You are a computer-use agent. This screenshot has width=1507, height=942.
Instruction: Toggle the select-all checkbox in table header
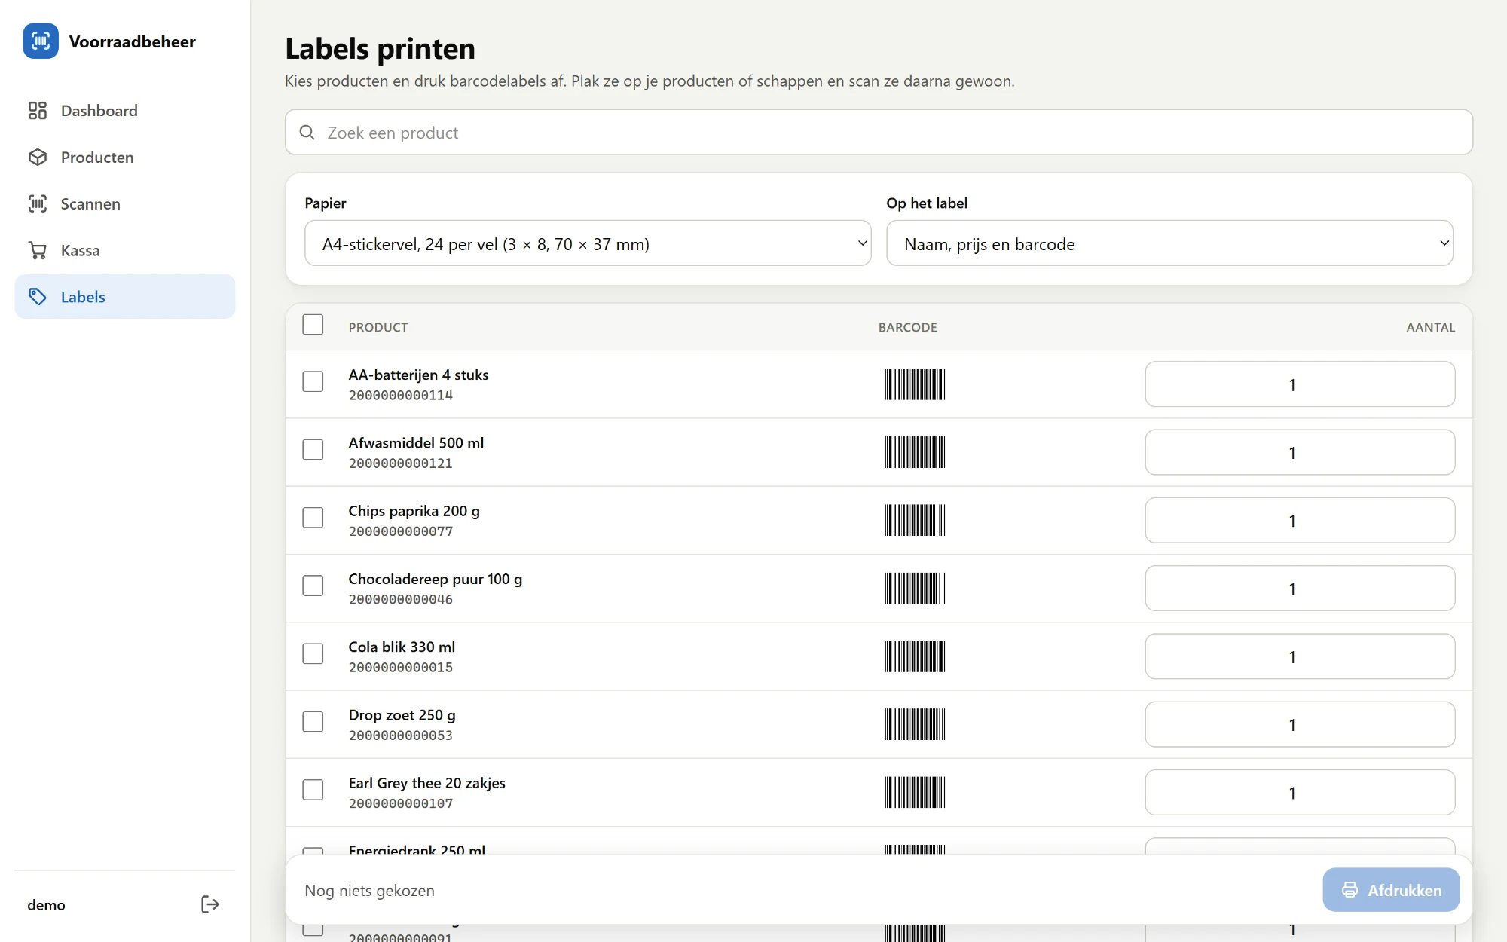point(313,325)
